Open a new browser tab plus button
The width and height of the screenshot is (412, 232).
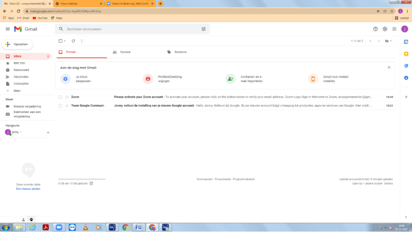point(160,4)
